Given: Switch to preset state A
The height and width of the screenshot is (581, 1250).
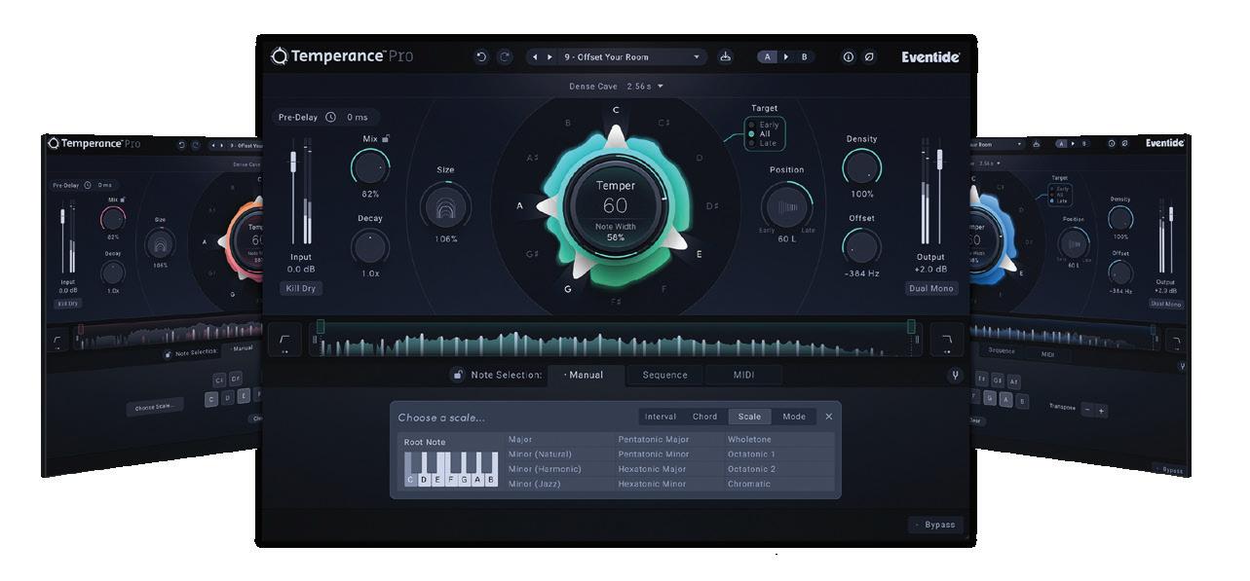Looking at the screenshot, I should click(x=768, y=57).
